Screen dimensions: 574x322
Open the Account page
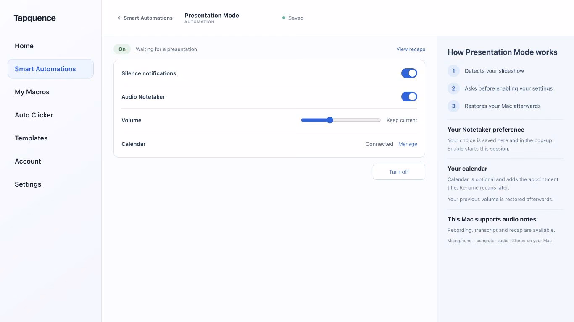coord(50,161)
